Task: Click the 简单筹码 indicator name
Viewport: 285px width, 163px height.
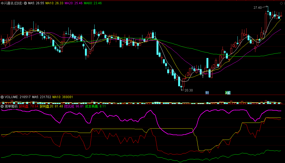Action: 11,106
